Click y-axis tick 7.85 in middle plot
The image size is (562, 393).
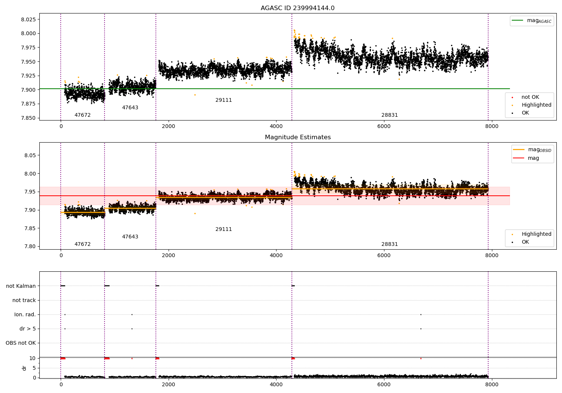(x=30, y=228)
